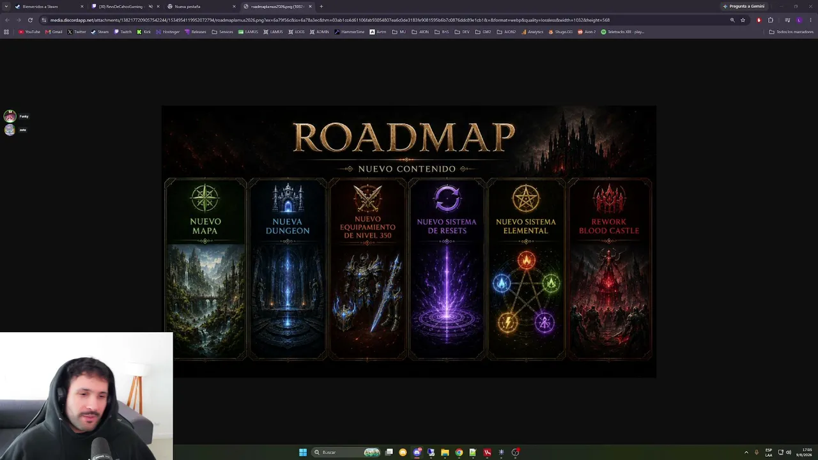Open the Chrome three-dot menu
Image resolution: width=818 pixels, height=460 pixels.
[810, 20]
